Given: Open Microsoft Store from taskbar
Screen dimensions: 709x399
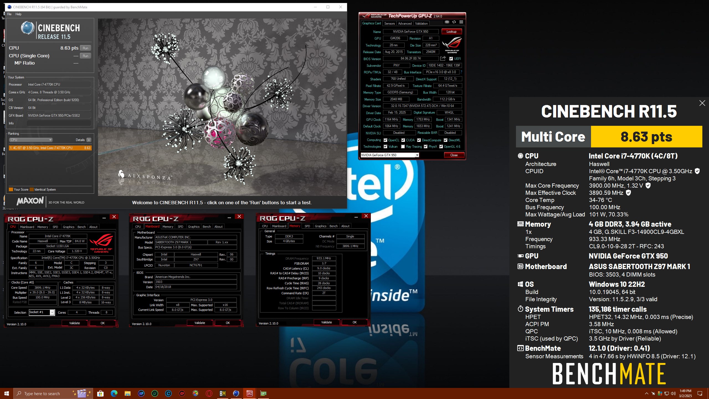Looking at the screenshot, I should (100, 393).
